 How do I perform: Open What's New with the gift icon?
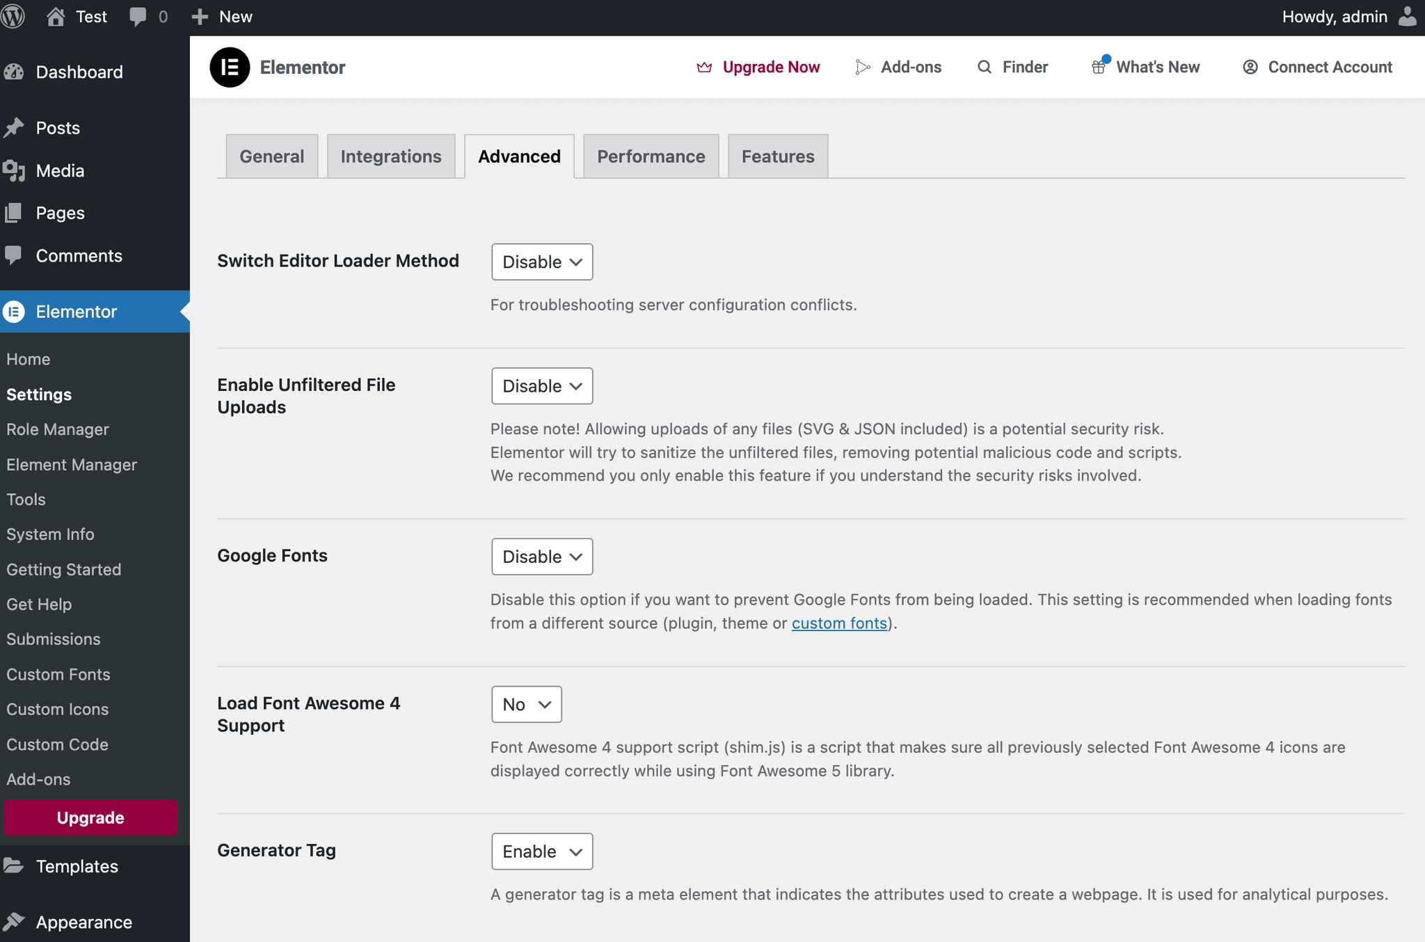[1099, 67]
